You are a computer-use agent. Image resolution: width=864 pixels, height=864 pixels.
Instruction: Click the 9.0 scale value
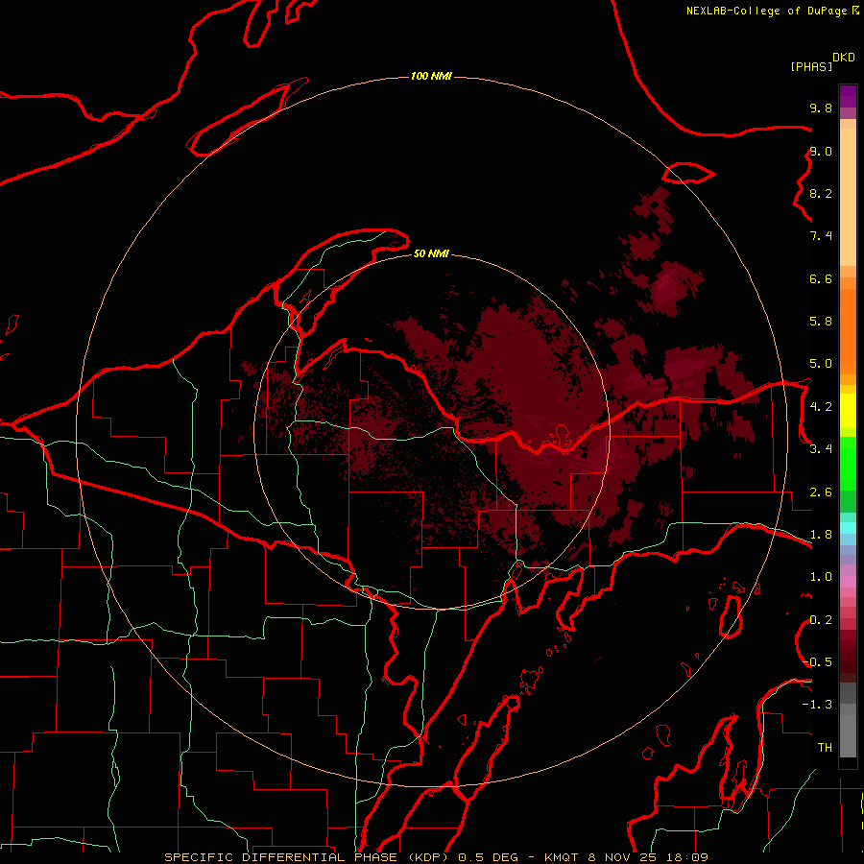click(821, 151)
